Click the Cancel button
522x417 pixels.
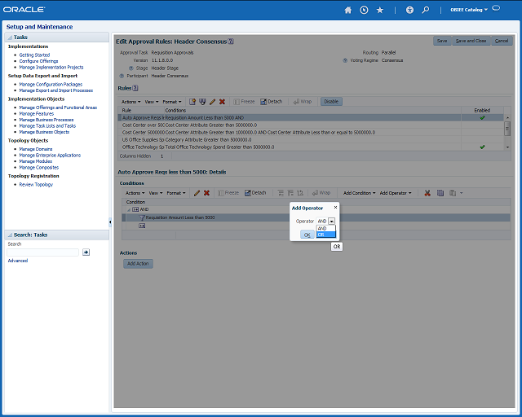[x=502, y=41]
